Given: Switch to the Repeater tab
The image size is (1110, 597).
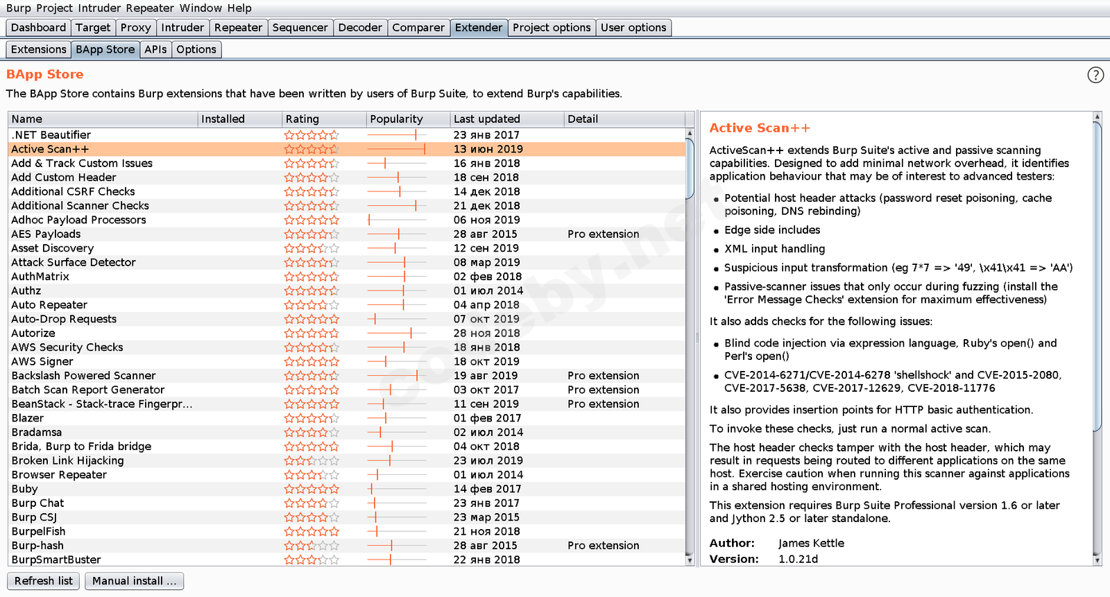Looking at the screenshot, I should coord(238,28).
